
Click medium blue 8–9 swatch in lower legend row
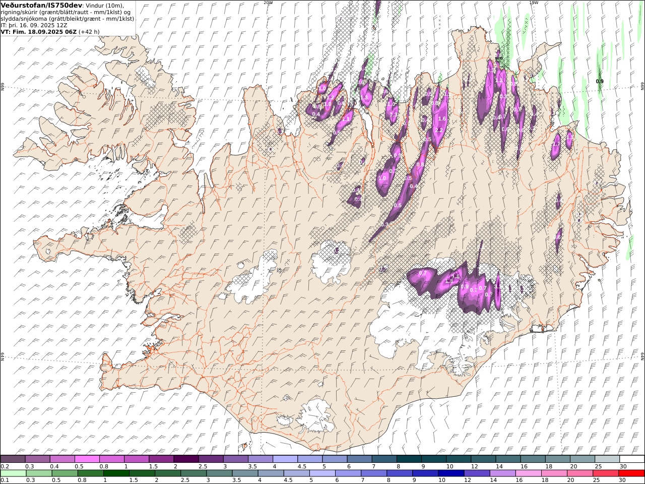(400, 473)
